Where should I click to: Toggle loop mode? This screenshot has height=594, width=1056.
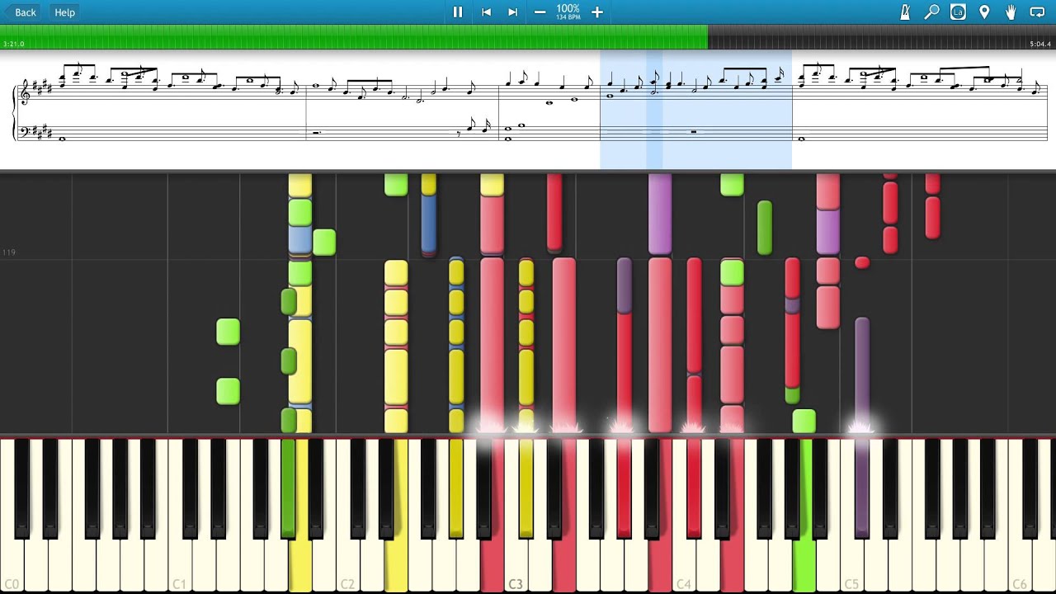(1037, 12)
